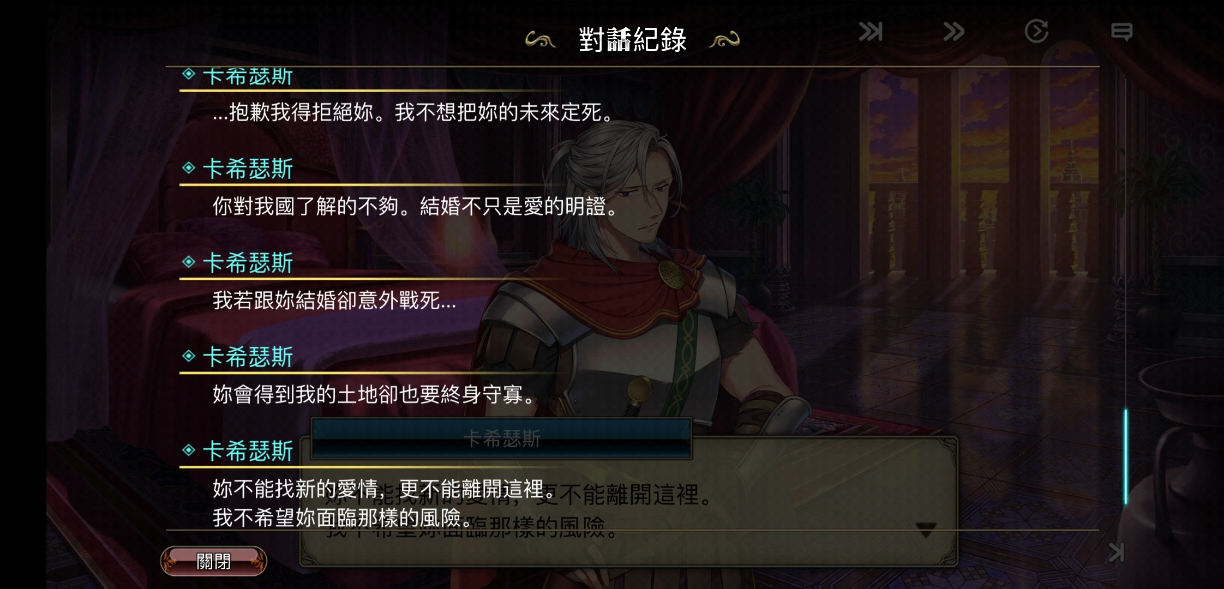Tap the fast-forward double chevron icon

click(x=953, y=32)
